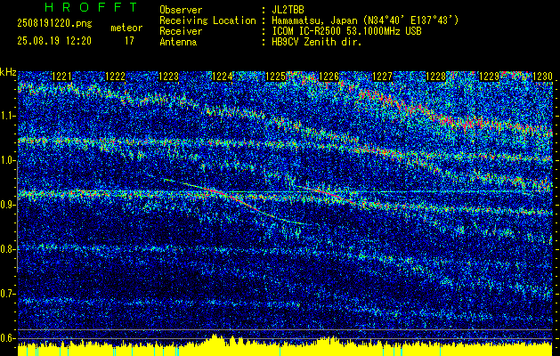The width and height of the screenshot is (560, 356).
Task: Click the 0.6 kHz axis label
Action: click(x=7, y=338)
